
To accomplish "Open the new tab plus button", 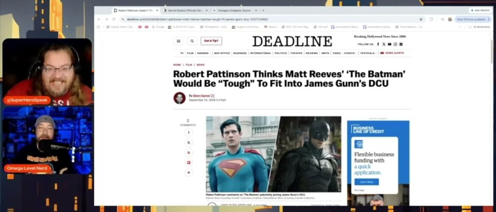I will (x=263, y=11).
